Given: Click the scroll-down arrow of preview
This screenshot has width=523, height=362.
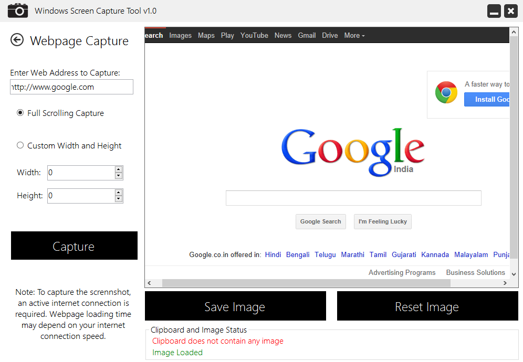Looking at the screenshot, I should [x=514, y=274].
